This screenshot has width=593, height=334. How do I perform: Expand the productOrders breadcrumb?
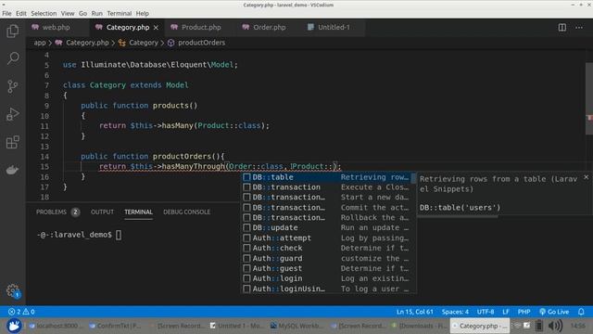pyautogui.click(x=196, y=43)
